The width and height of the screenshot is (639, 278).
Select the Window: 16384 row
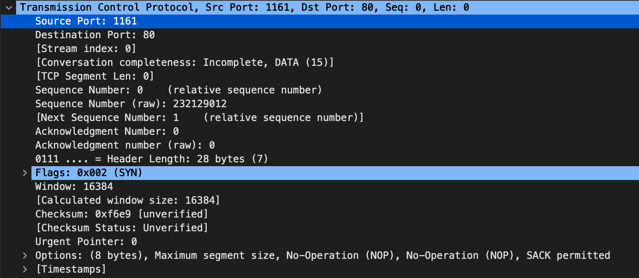click(319, 186)
